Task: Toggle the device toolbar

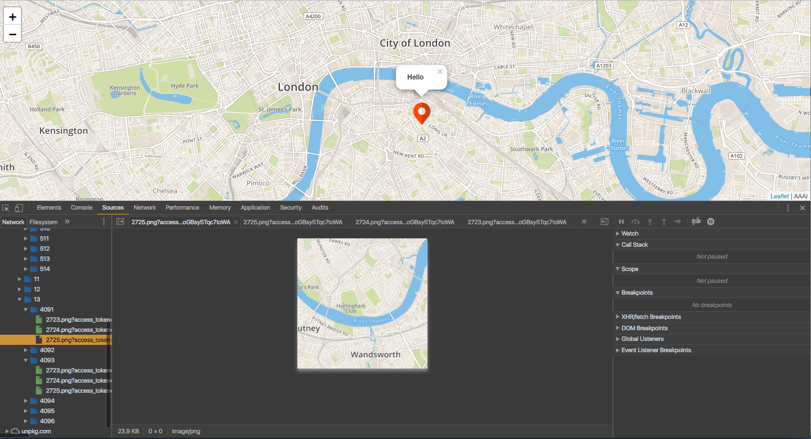Action: coord(18,207)
